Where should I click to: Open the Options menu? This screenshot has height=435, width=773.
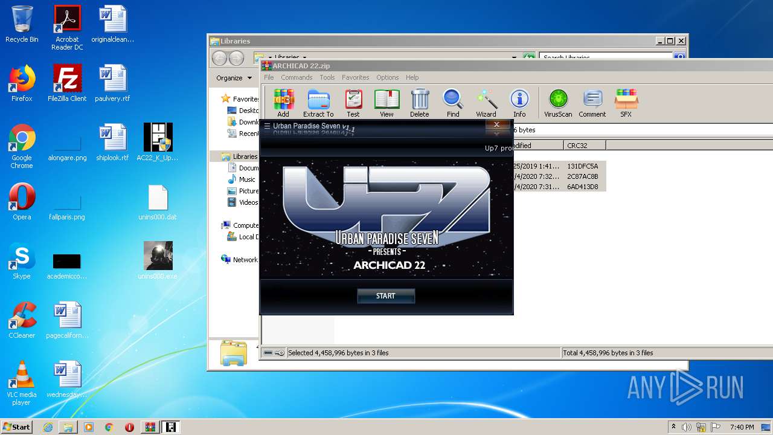click(388, 77)
